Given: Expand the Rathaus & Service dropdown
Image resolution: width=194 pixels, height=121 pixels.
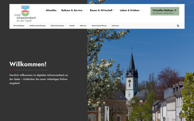Looking at the screenshot, I should (73, 10).
